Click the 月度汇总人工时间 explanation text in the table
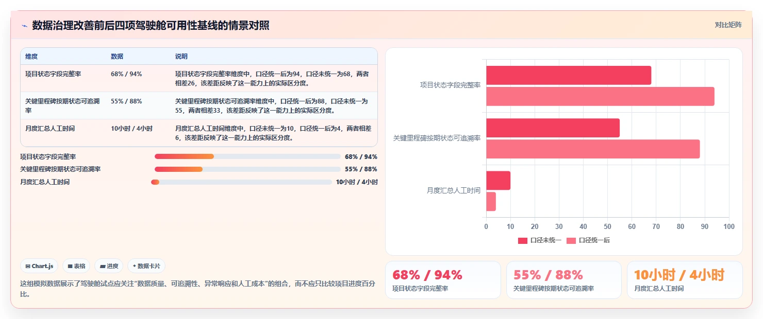The image size is (763, 319). click(x=273, y=133)
